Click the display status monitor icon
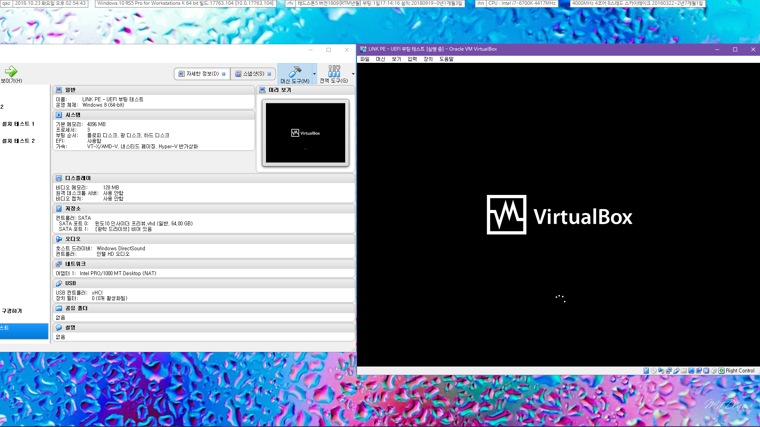This screenshot has height=427, width=760. pos(691,370)
